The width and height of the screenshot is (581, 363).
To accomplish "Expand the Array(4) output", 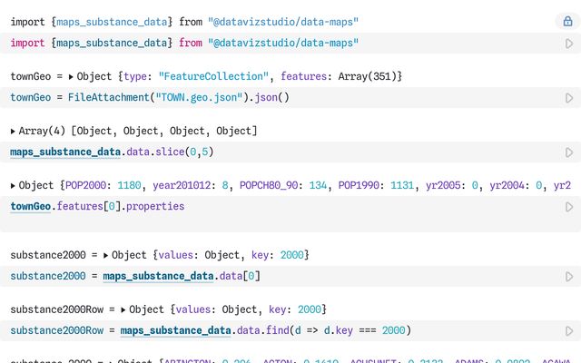I will (14, 132).
